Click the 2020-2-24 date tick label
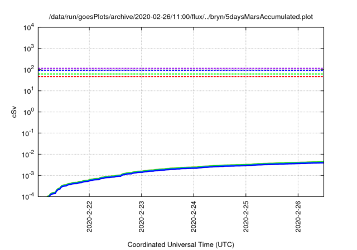357x250 pixels. click(x=194, y=217)
